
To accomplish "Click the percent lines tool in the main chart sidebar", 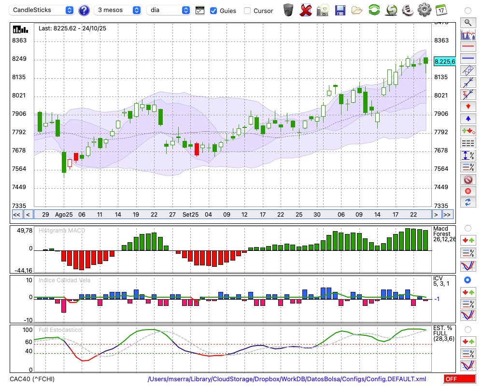I will (468, 167).
